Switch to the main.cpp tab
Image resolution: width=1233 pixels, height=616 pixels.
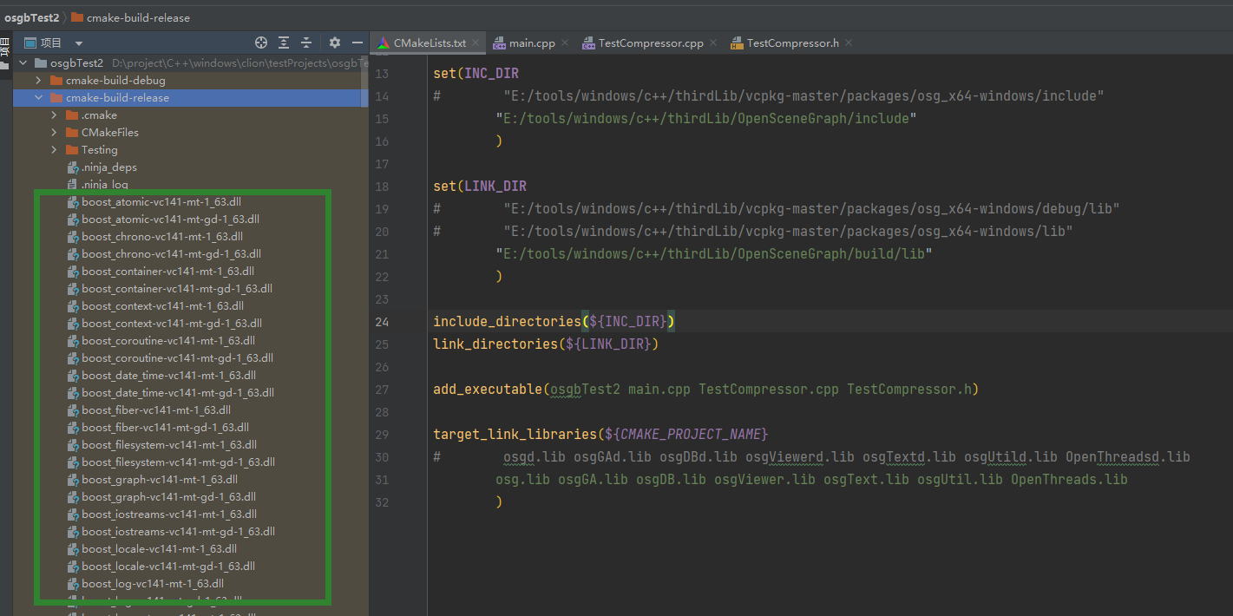[x=531, y=43]
